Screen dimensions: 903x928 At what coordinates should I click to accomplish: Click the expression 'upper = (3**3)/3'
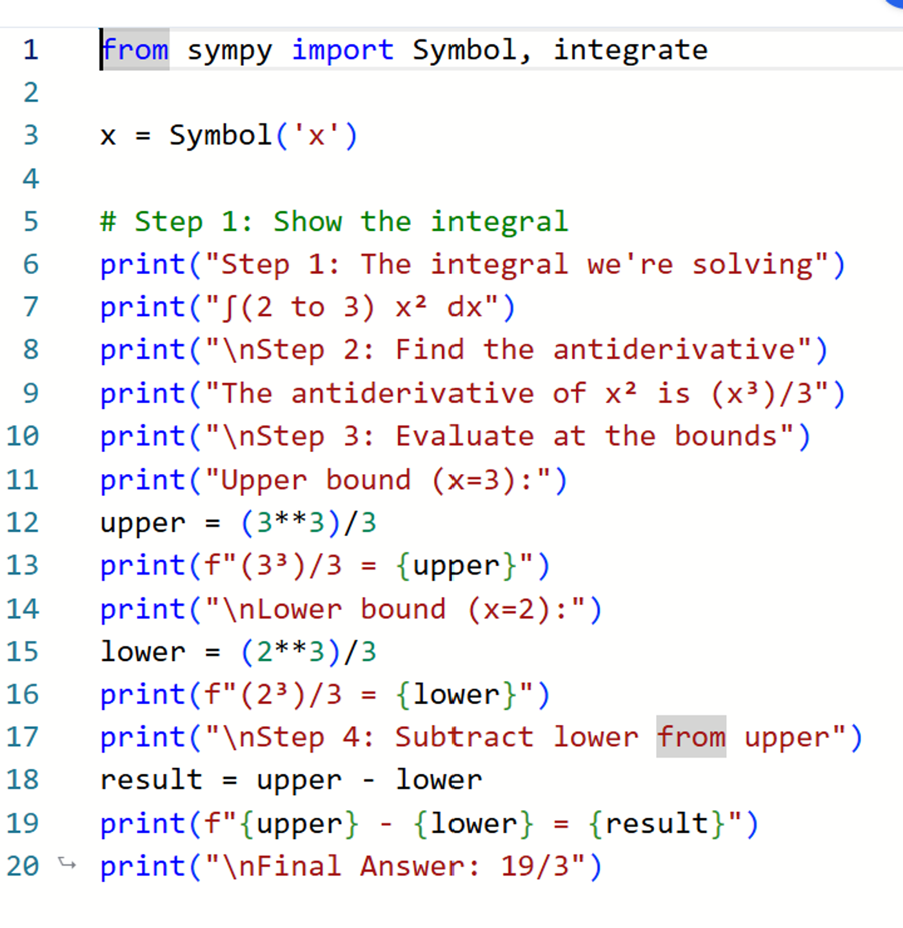239,522
